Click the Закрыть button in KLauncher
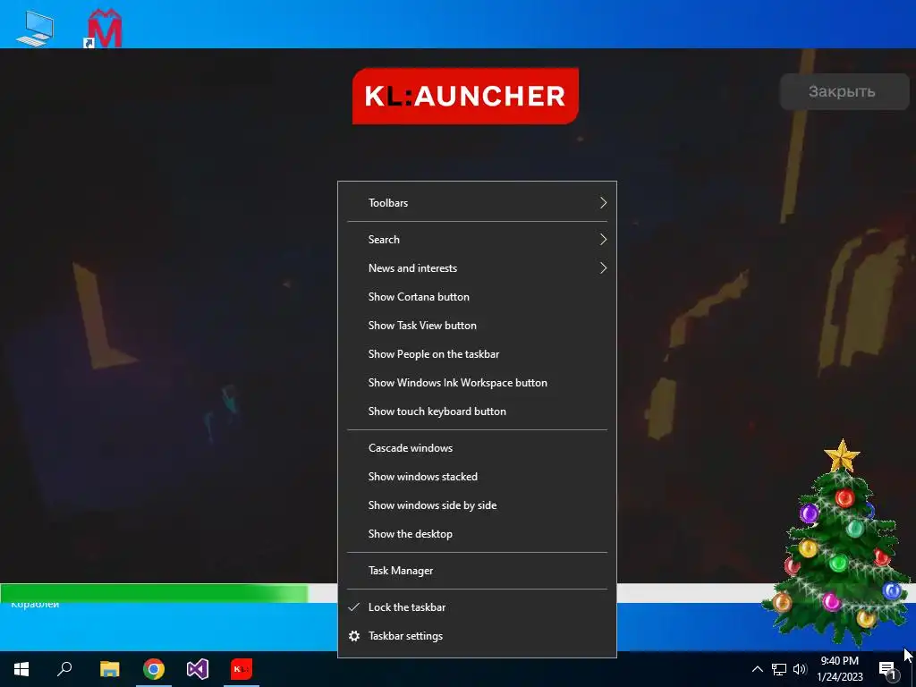 844,92
